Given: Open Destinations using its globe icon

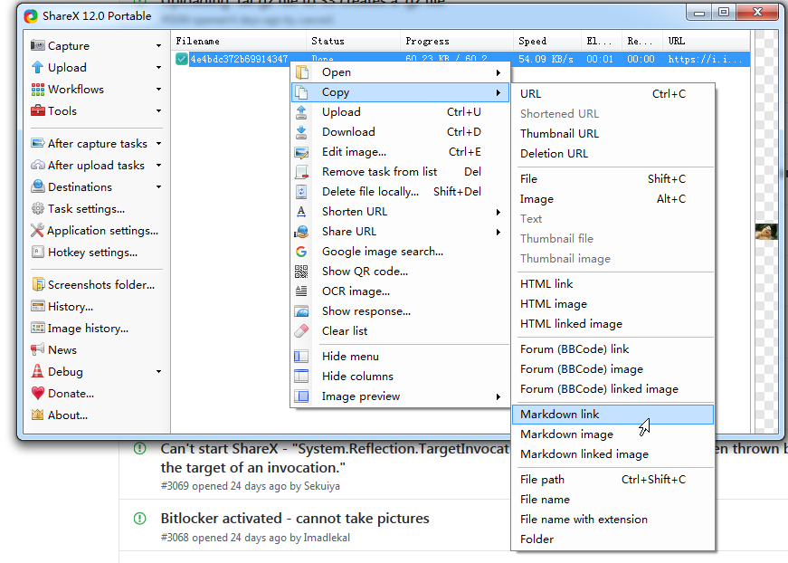Looking at the screenshot, I should click(x=36, y=186).
